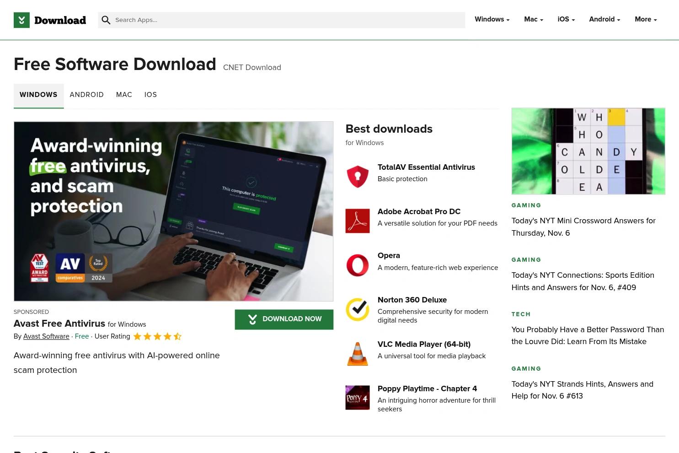
Task: Open the Opera download title link
Action: [389, 255]
